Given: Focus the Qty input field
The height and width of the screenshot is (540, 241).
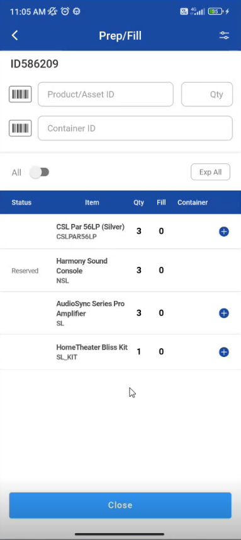Looking at the screenshot, I should (207, 95).
